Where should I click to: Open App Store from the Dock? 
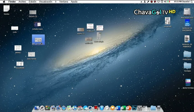point(102,108)
